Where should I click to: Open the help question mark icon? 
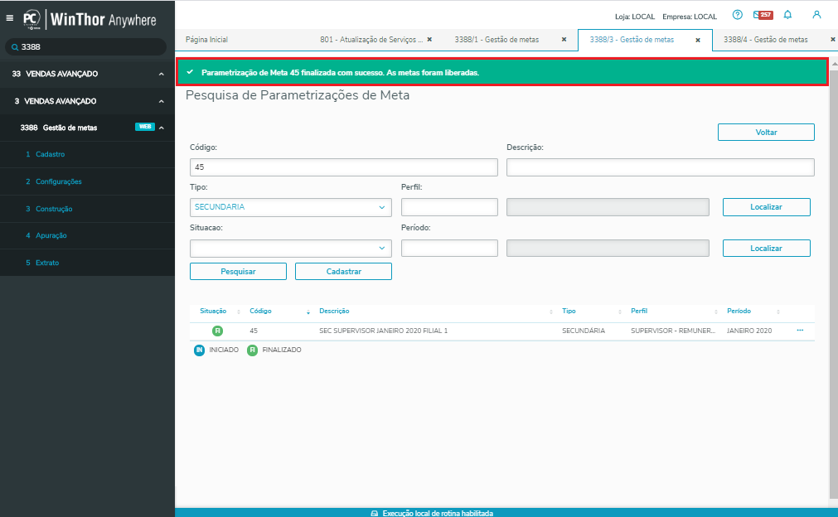pos(738,15)
